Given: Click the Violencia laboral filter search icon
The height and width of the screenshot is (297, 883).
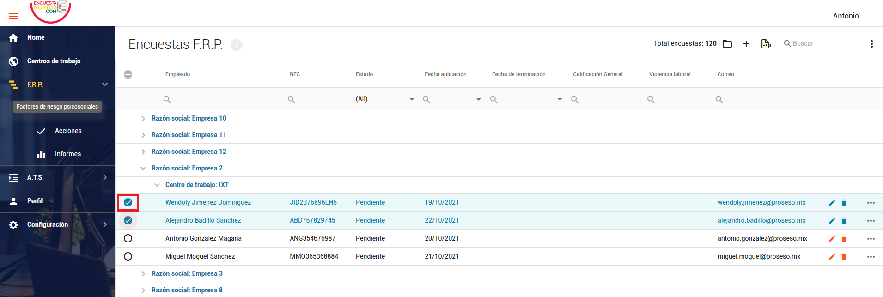Looking at the screenshot, I should tap(651, 99).
